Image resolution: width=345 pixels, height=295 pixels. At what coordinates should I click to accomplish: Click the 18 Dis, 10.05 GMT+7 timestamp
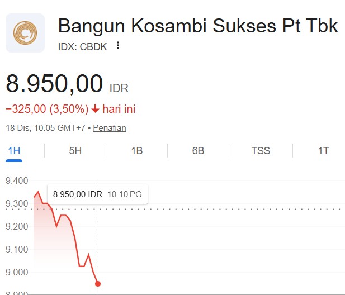click(45, 128)
